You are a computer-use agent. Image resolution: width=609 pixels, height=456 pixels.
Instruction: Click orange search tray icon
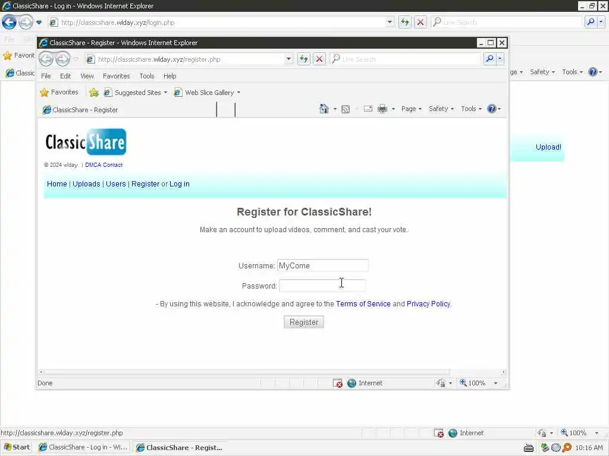[x=567, y=448]
